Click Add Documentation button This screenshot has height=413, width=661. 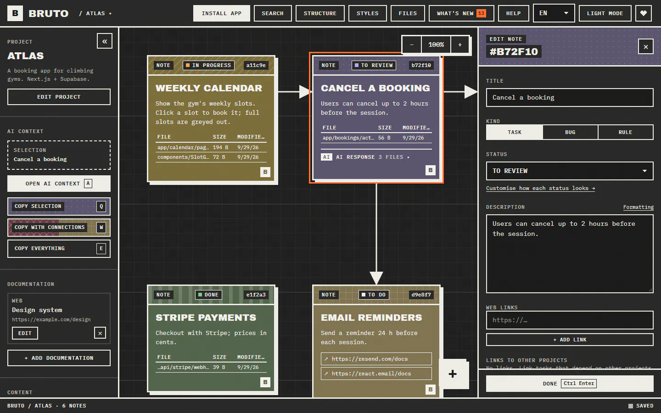coord(59,358)
